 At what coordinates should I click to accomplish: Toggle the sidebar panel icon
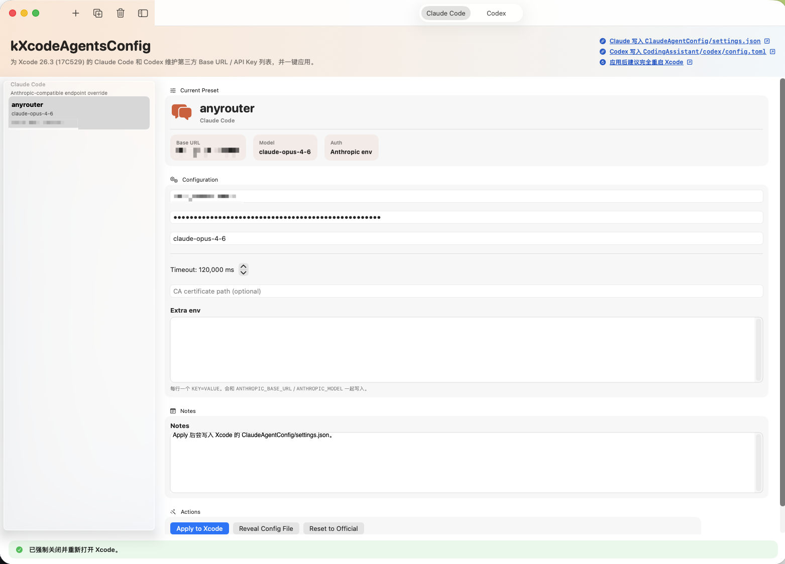[143, 13]
